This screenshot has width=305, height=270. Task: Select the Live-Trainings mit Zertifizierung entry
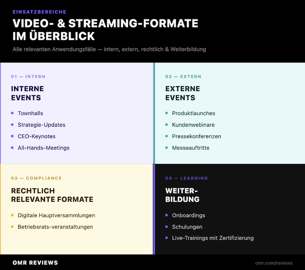pyautogui.click(x=213, y=238)
